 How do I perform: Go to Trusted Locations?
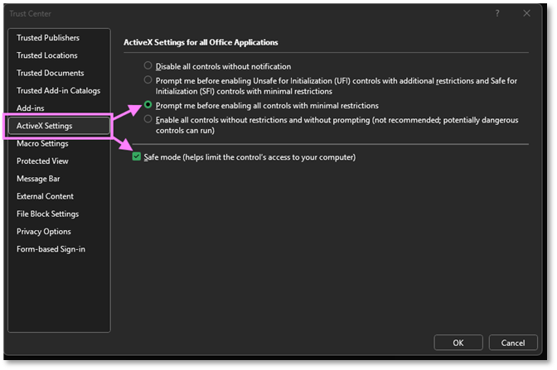click(x=47, y=55)
